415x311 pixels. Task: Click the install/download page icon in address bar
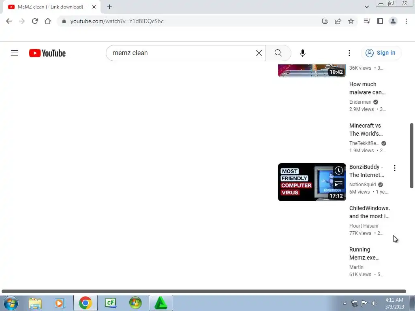pyautogui.click(x=325, y=21)
